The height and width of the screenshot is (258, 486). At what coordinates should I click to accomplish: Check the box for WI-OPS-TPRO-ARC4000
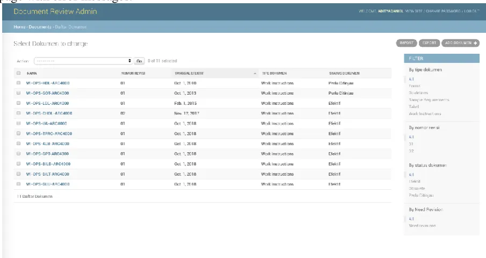[19, 133]
